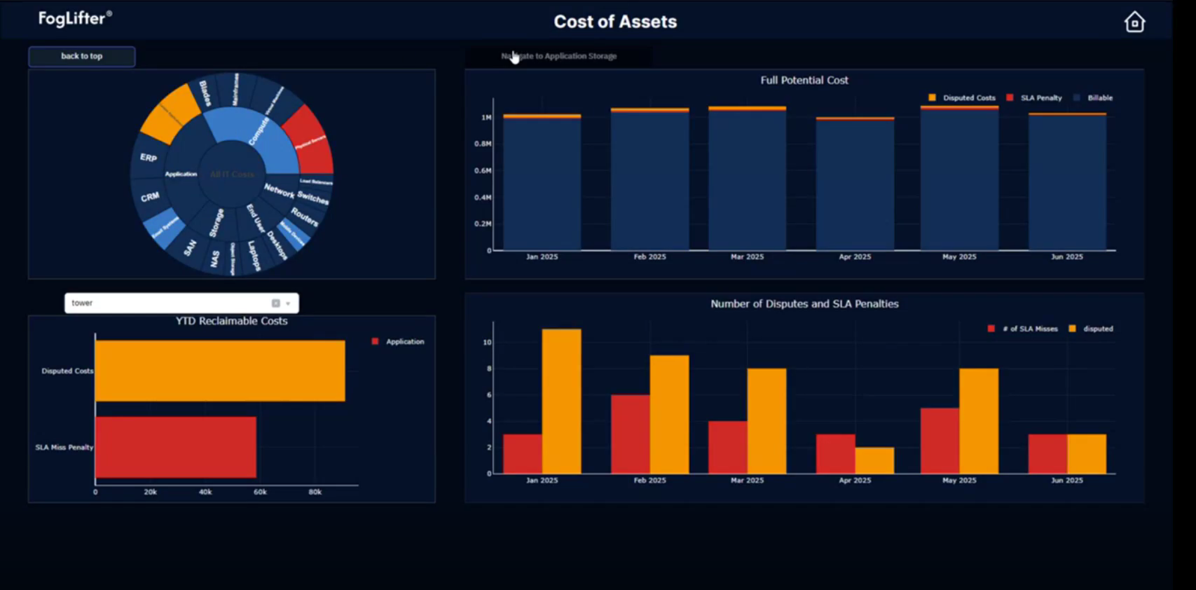Click the YTD Reclaimable Costs chart title
1196x590 pixels.
point(231,321)
